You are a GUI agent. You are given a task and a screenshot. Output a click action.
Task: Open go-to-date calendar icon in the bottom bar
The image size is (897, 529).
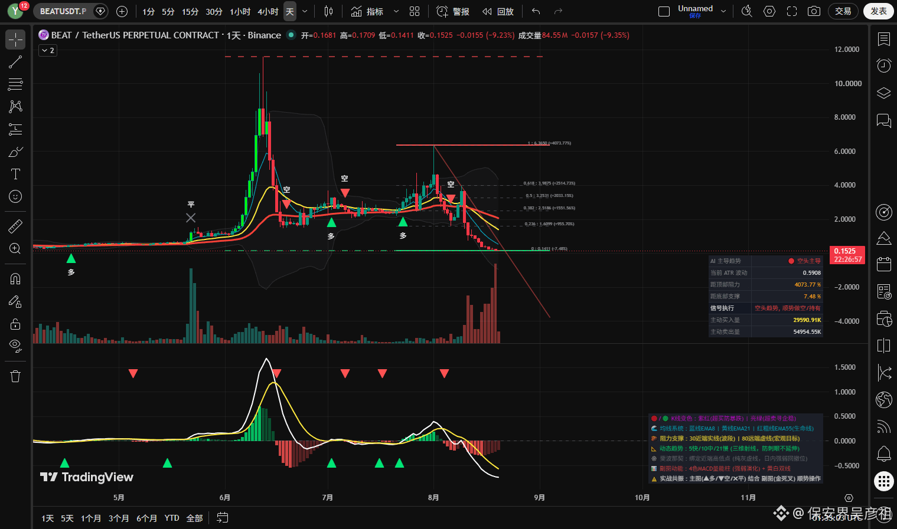[x=223, y=518]
